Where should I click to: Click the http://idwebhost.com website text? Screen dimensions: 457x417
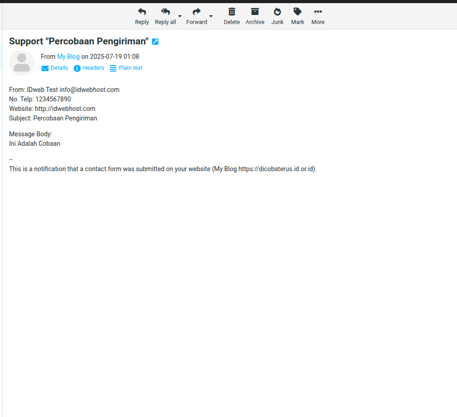tap(65, 109)
